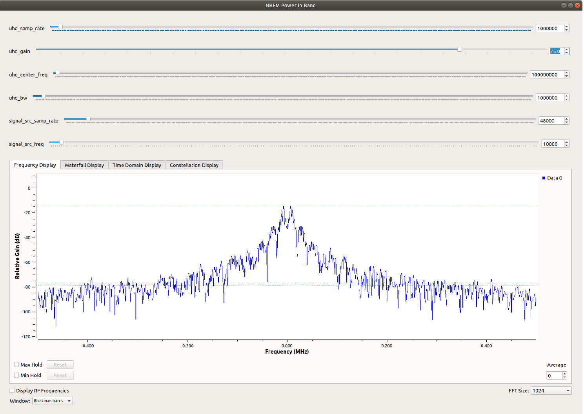
Task: Click the Data 0 legend color marker
Action: pos(544,178)
